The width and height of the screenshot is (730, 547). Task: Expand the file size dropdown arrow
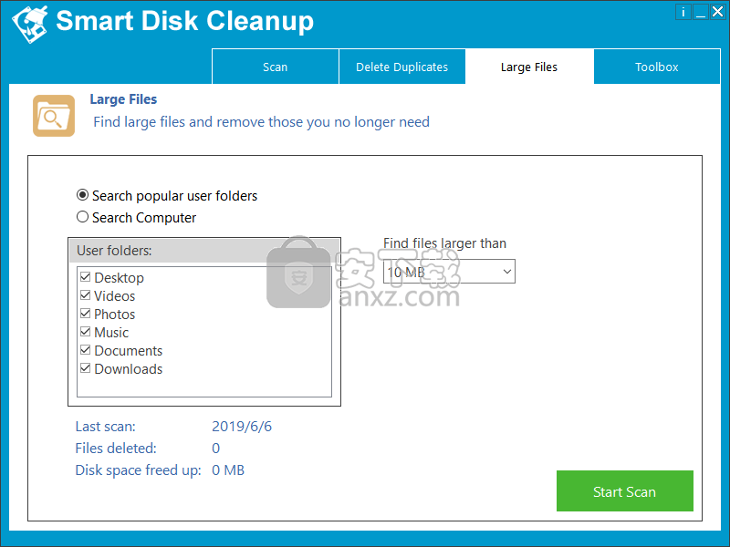click(507, 272)
